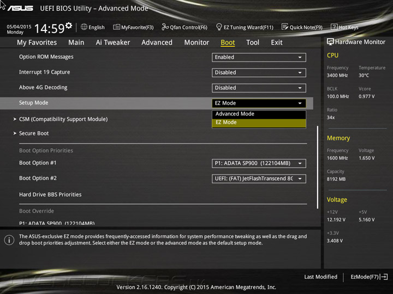This screenshot has width=393, height=294.
Task: Click the Ratio 34x value
Action: click(x=331, y=118)
